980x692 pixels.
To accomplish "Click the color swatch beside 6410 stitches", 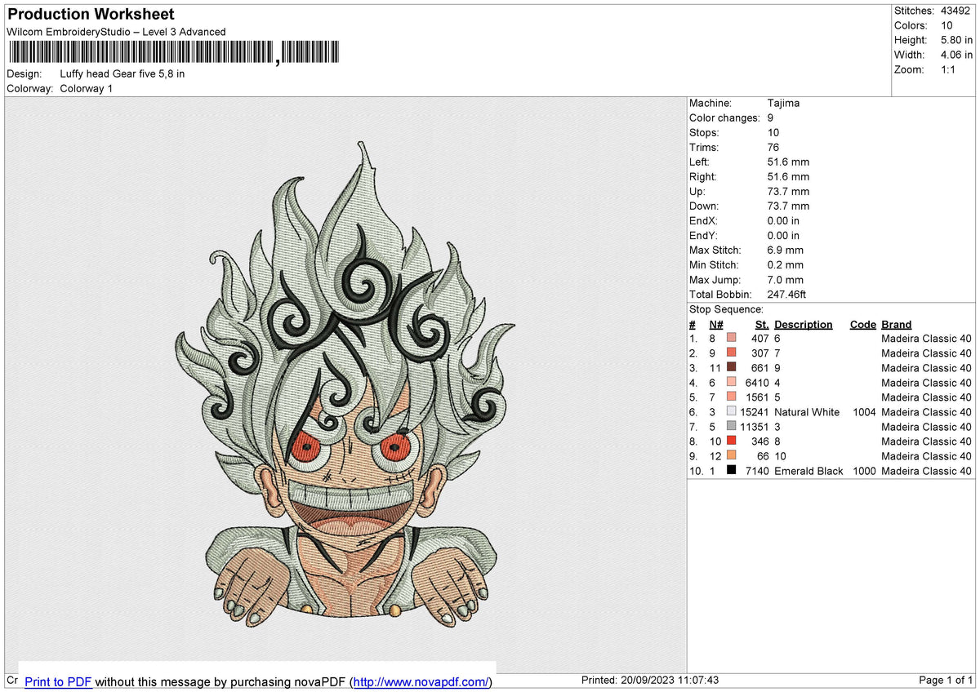I will 731,382.
